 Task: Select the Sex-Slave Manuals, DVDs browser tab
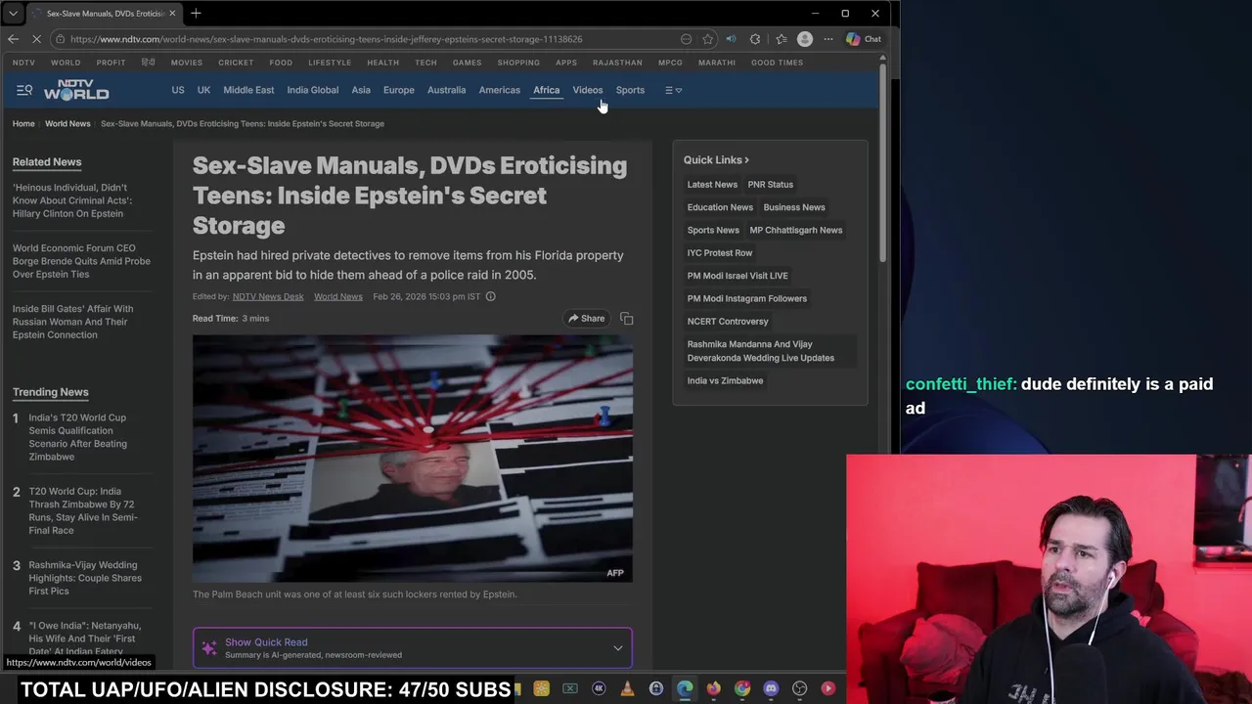(105, 14)
